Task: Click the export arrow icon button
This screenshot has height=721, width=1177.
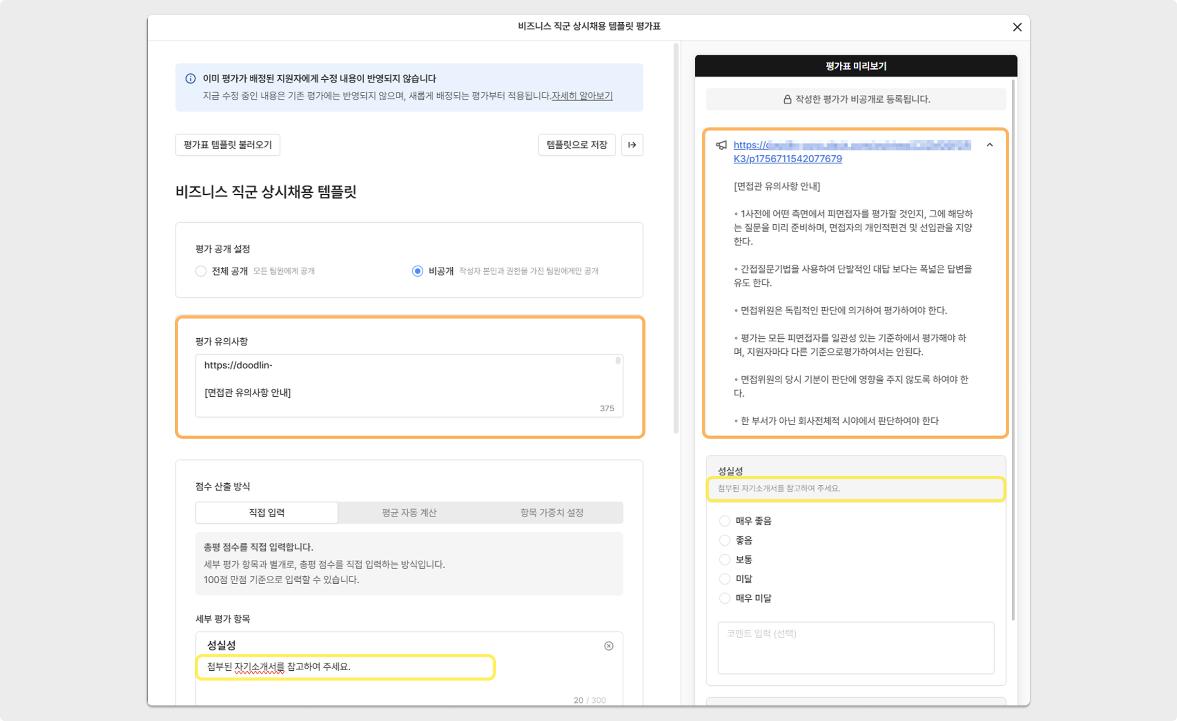Action: (631, 145)
